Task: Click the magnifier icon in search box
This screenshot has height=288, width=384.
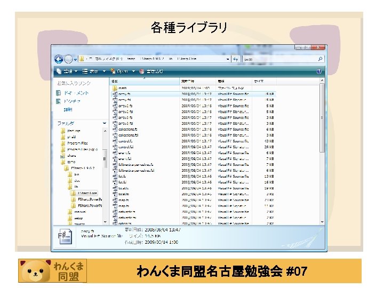Action: point(320,59)
